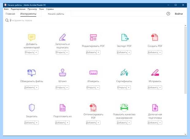Expand dropdown arrow under Измерить

pyautogui.click(x=98, y=88)
